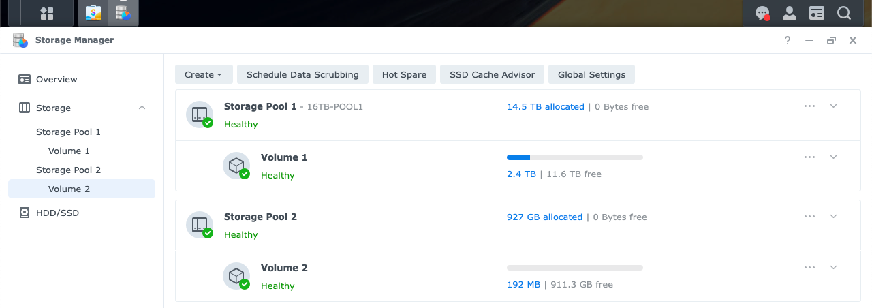Expand the Storage Pool 2 details chevron
This screenshot has width=872, height=308.
833,217
